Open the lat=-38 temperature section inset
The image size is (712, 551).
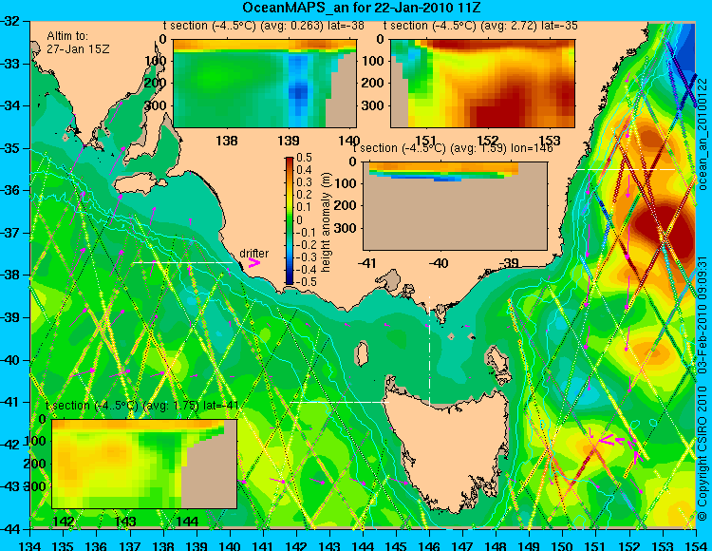265,84
